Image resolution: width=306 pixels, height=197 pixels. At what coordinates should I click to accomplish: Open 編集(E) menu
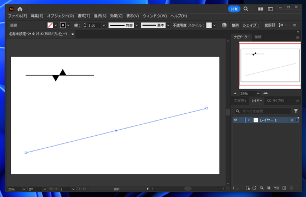[x=37, y=16]
